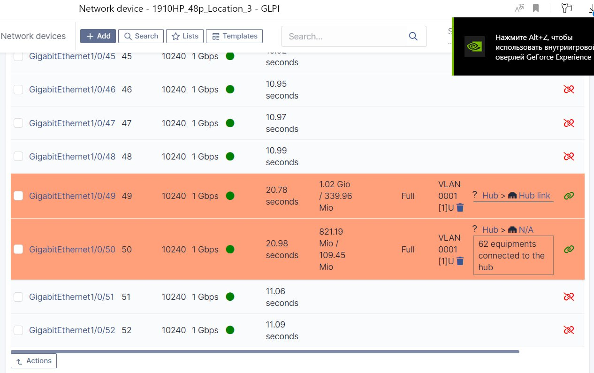Switch to the Network devices section
Screen dimensions: 594x373
(x=33, y=36)
